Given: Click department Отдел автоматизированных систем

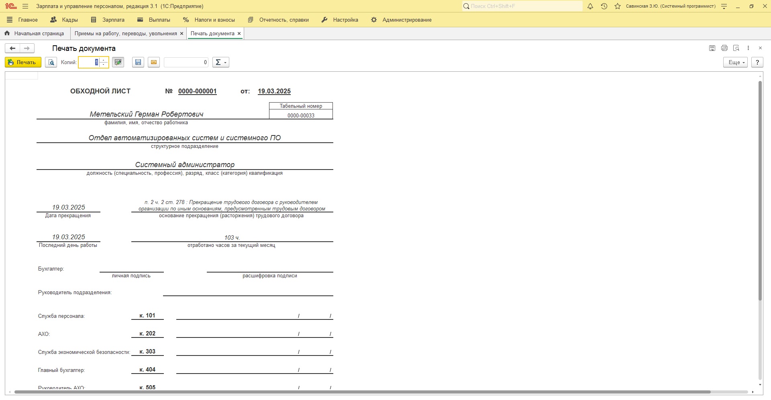Looking at the screenshot, I should (x=185, y=138).
